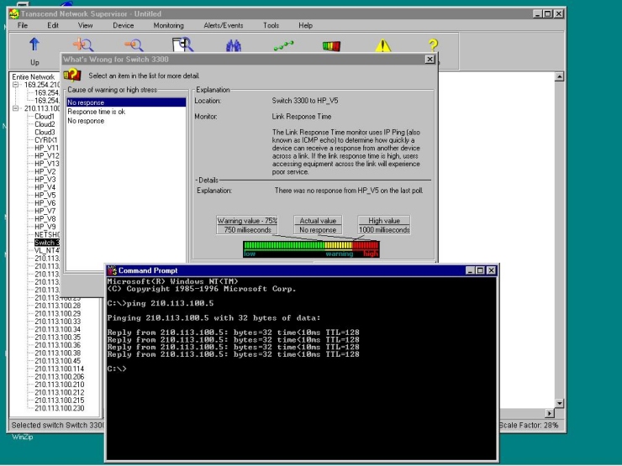The image size is (622, 466).
Task: Open the Alerts/Events menu
Action: (224, 25)
